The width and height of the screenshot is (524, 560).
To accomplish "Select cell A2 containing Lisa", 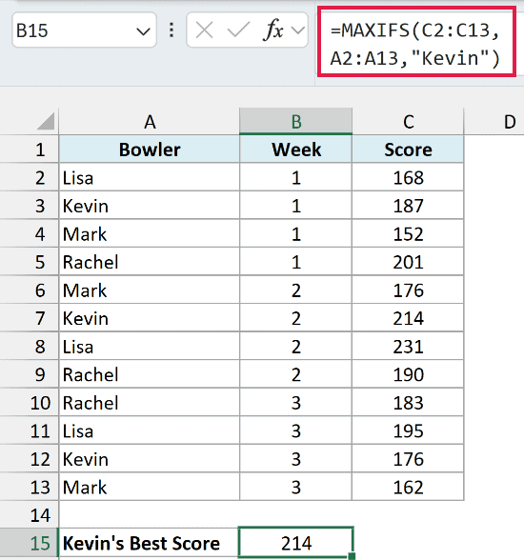I will tap(150, 177).
